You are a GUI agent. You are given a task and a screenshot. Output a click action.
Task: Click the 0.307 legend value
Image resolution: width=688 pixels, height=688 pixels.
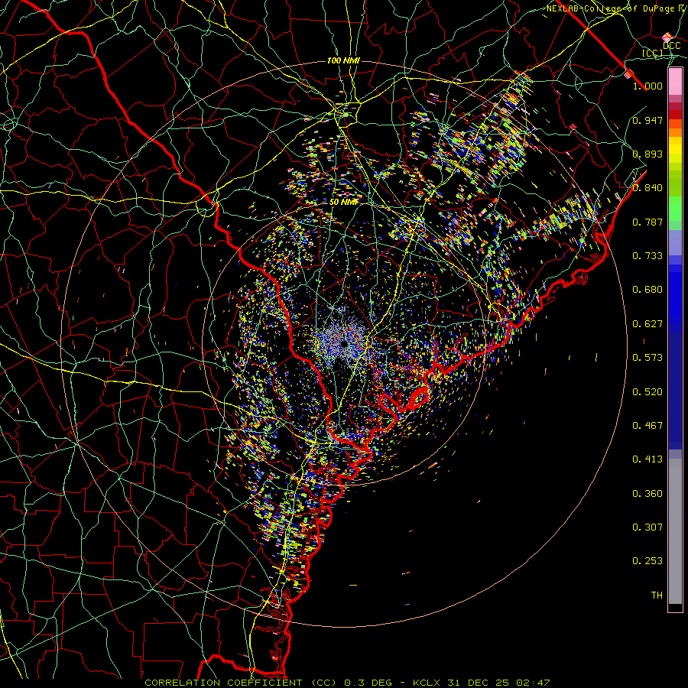click(x=647, y=527)
